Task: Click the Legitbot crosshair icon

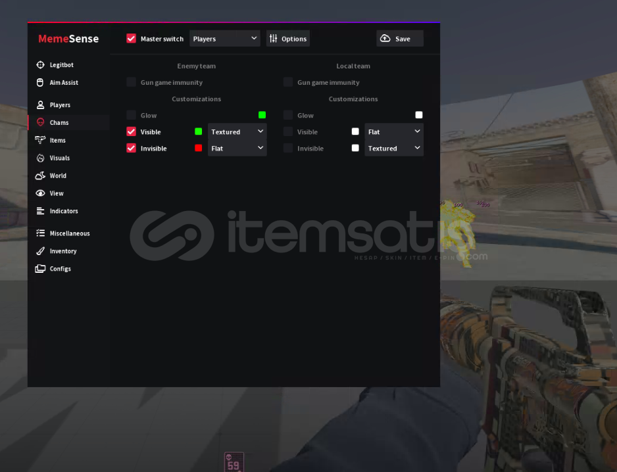Action: click(40, 65)
